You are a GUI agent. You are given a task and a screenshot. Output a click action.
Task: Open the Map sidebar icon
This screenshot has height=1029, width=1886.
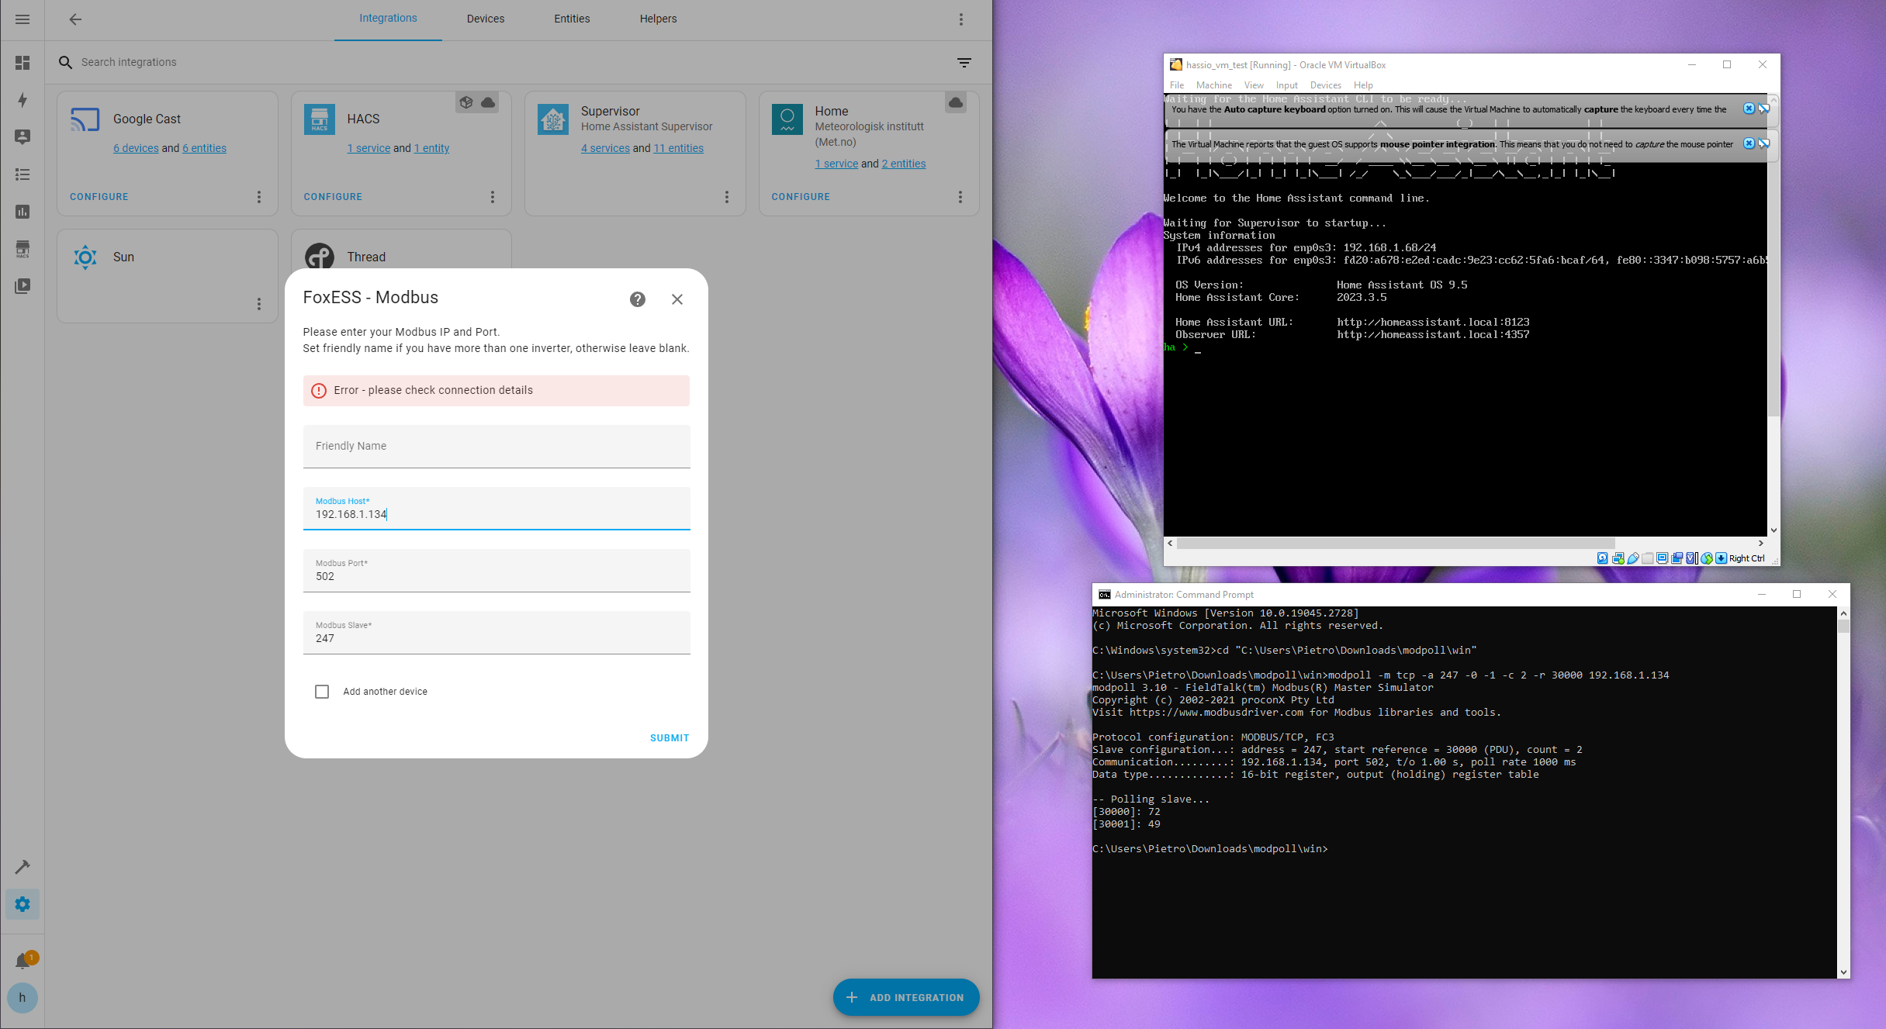[x=22, y=136]
